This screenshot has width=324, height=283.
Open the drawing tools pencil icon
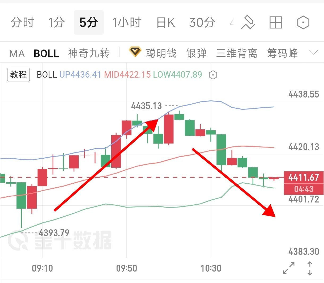click(x=248, y=22)
